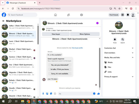139x104 pixels.
Task: Open the Chrome zoom magnifier icon
Action: coord(115,9)
